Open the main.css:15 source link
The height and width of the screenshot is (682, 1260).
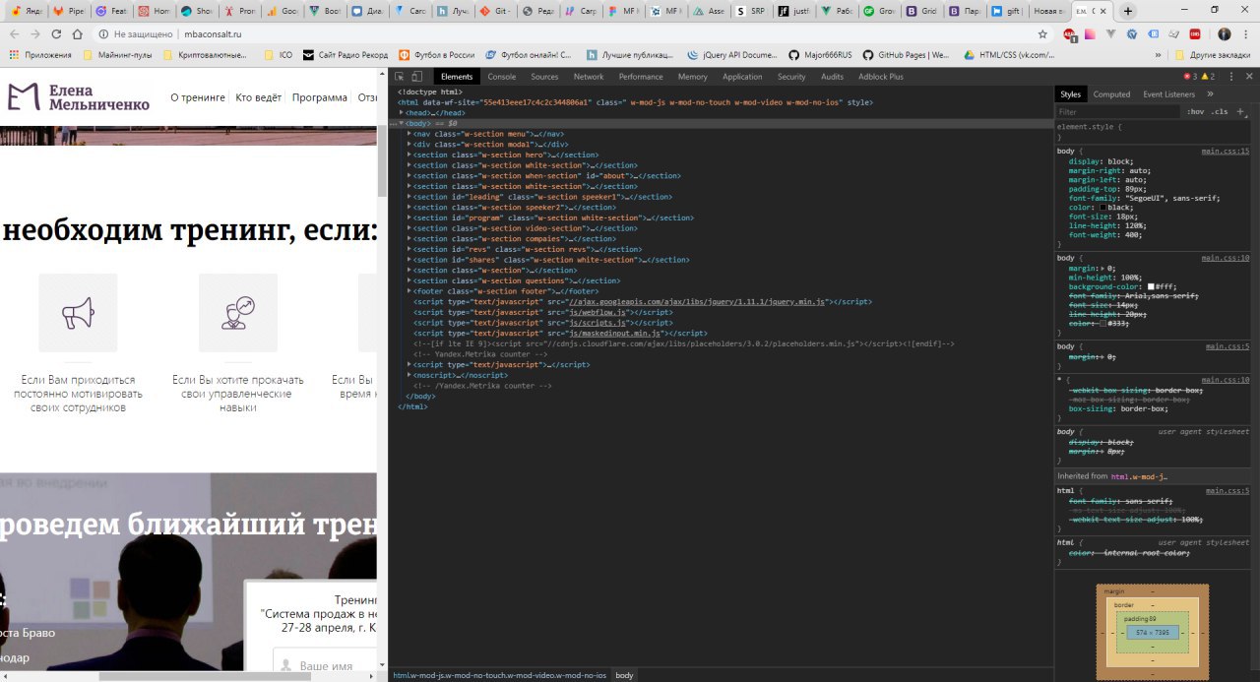pyautogui.click(x=1226, y=152)
